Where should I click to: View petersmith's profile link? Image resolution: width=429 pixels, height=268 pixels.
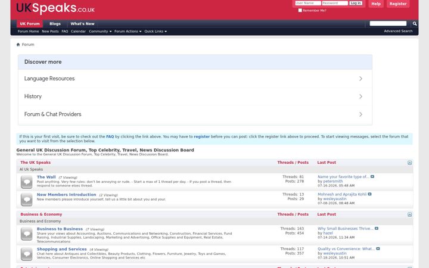point(332,181)
